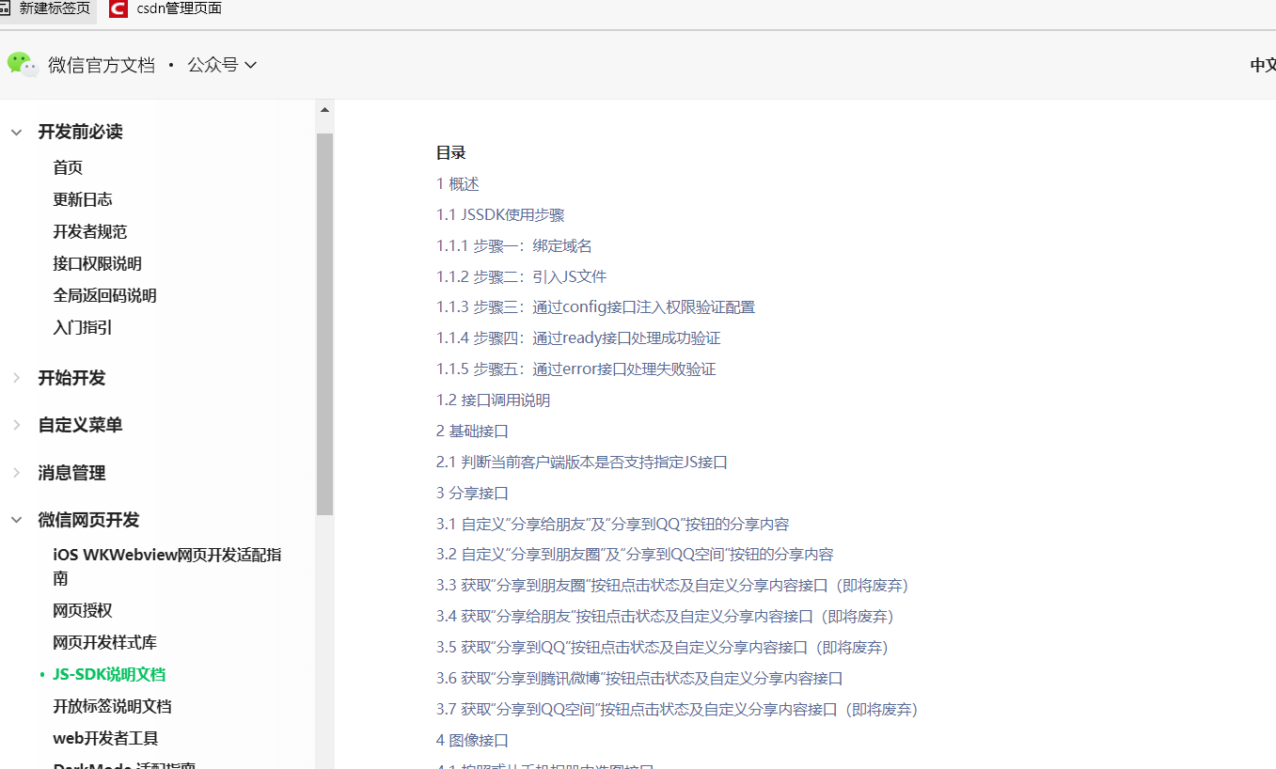Open 入门指引 in sidebar

coord(83,327)
